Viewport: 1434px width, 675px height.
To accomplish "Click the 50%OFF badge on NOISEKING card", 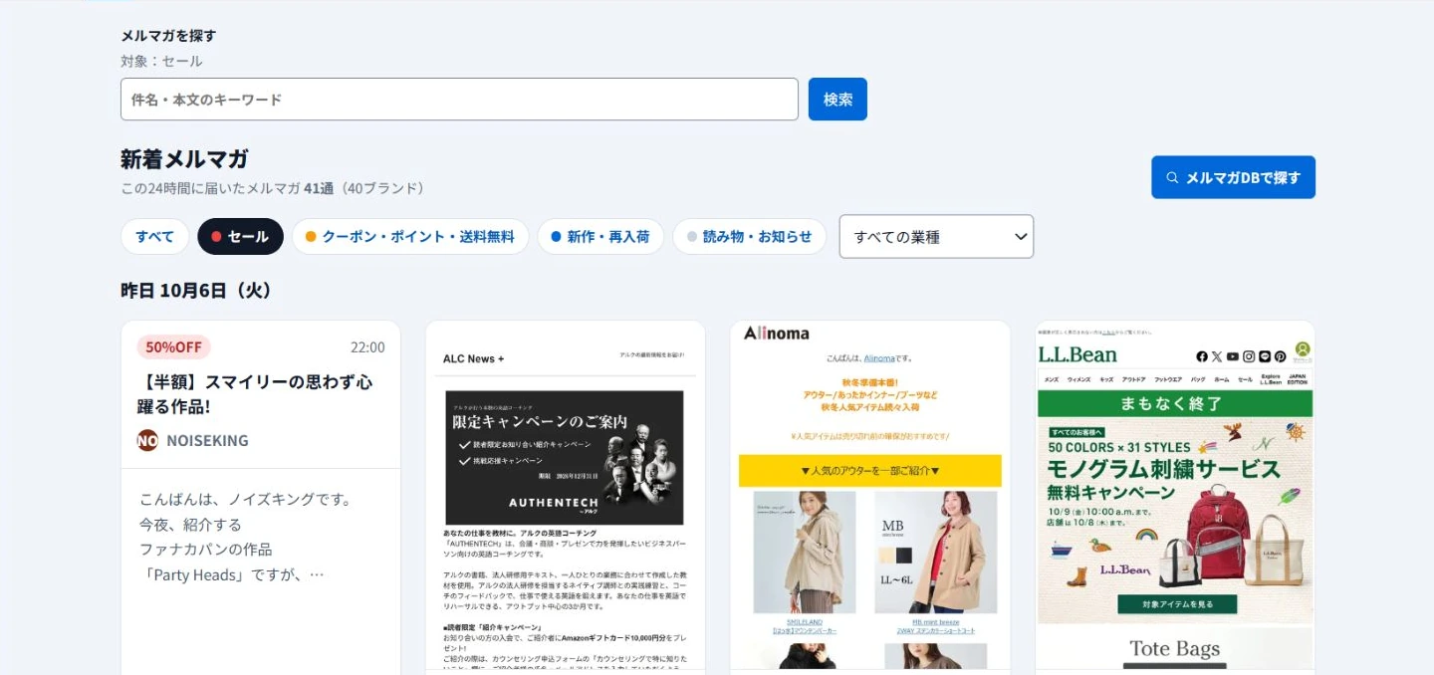I will [173, 347].
